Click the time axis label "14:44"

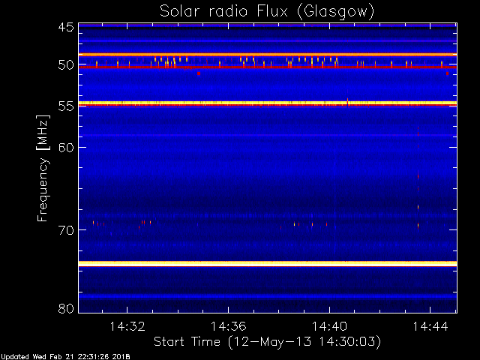[x=430, y=326]
